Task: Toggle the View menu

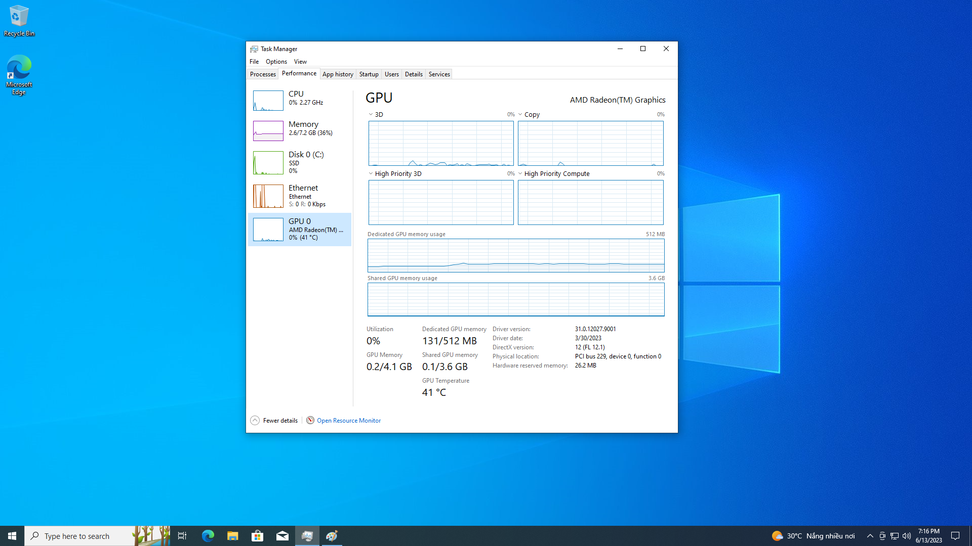Action: (300, 61)
